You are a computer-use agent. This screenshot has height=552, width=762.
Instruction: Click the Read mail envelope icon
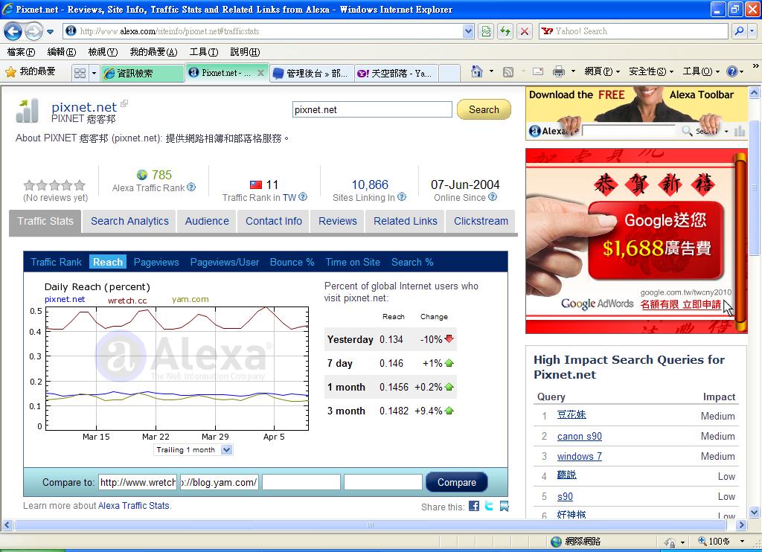pos(537,72)
